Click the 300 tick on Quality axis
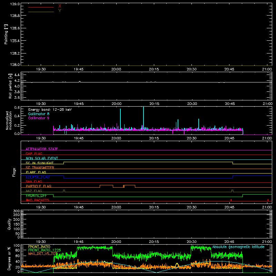 click(x=16, y=211)
